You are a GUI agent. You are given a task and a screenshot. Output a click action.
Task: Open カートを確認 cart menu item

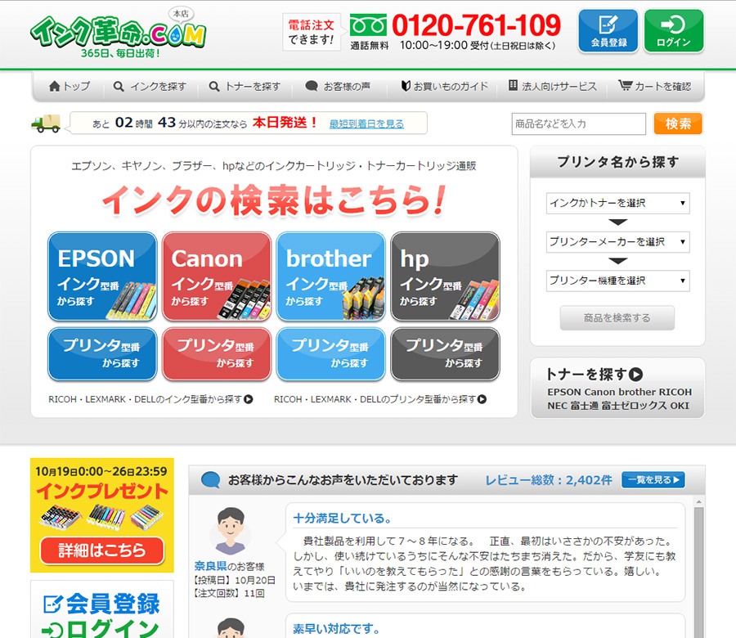click(654, 87)
